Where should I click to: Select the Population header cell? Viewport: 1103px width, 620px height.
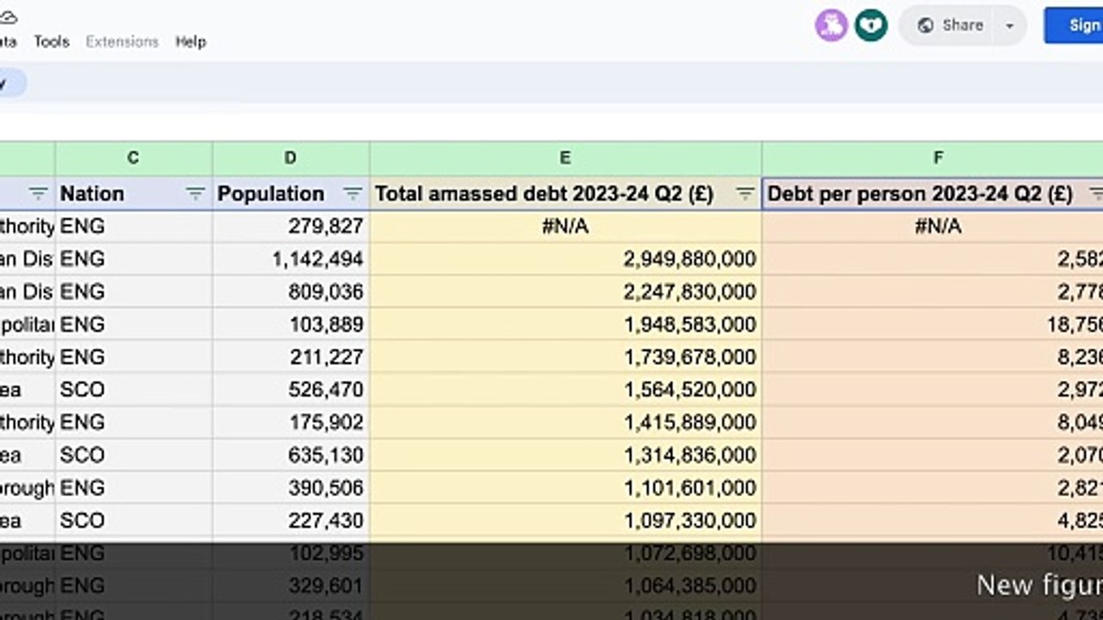tap(291, 194)
